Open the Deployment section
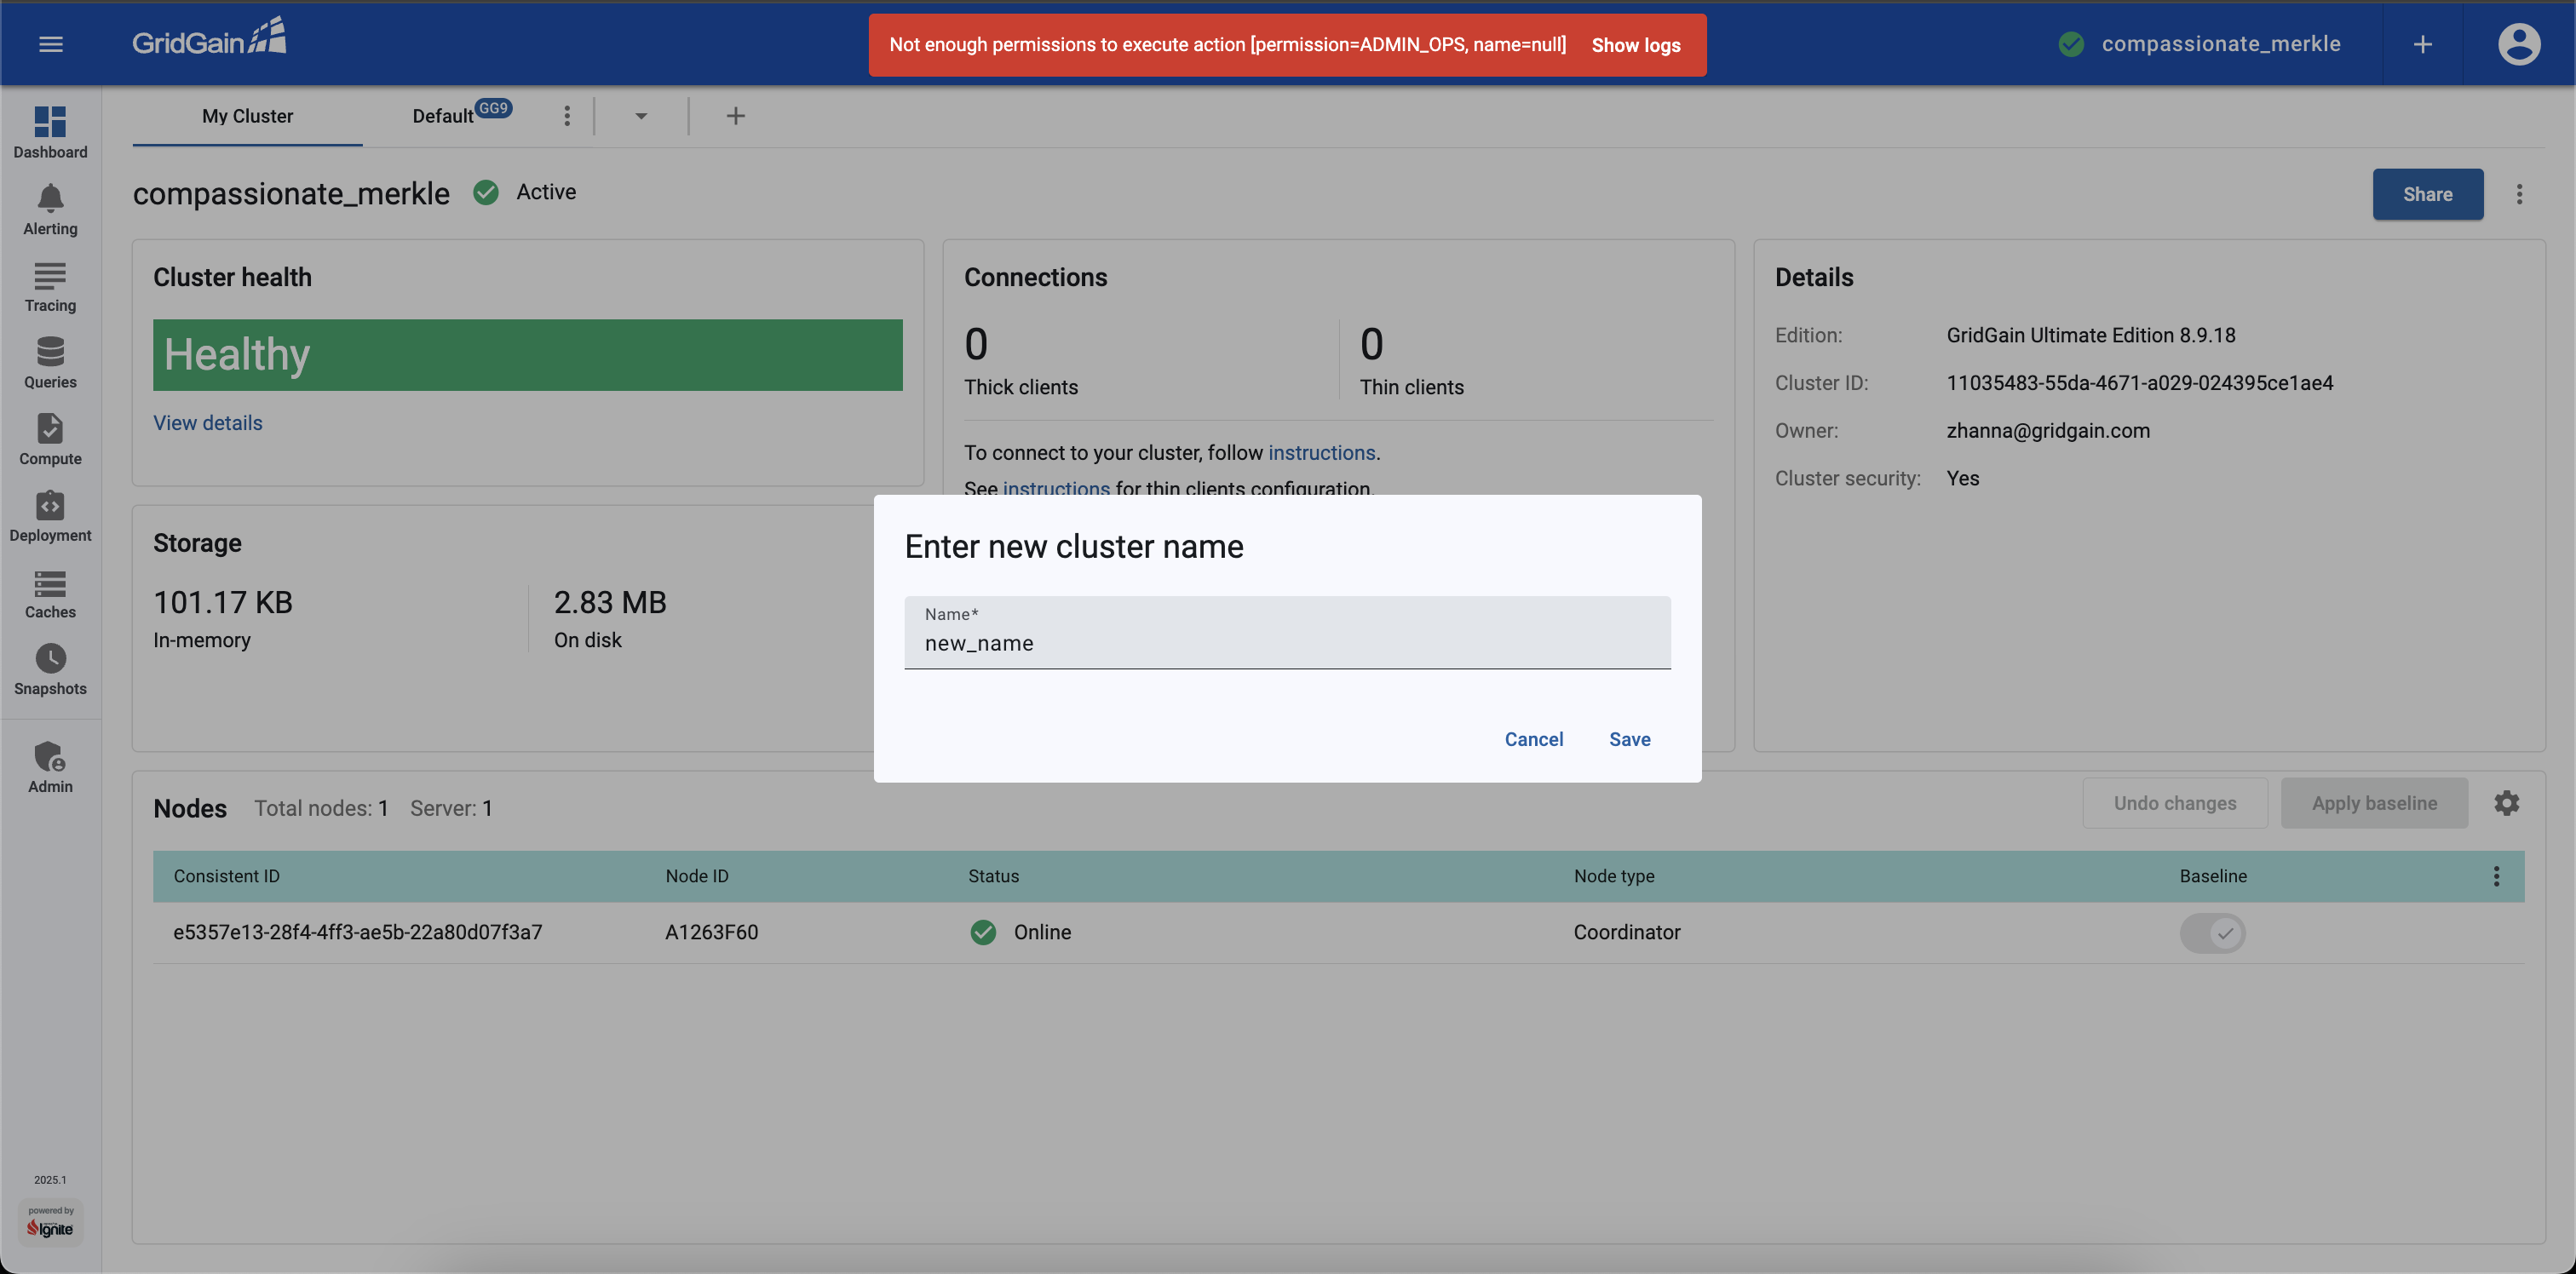 [x=50, y=516]
